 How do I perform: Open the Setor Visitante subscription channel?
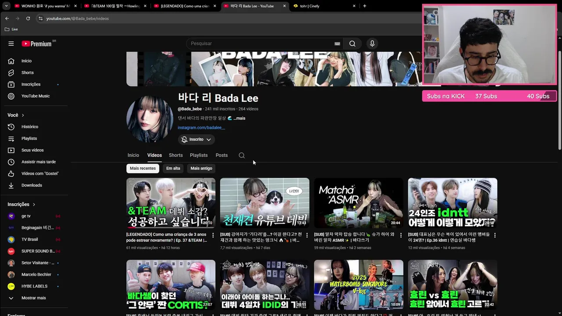34,263
